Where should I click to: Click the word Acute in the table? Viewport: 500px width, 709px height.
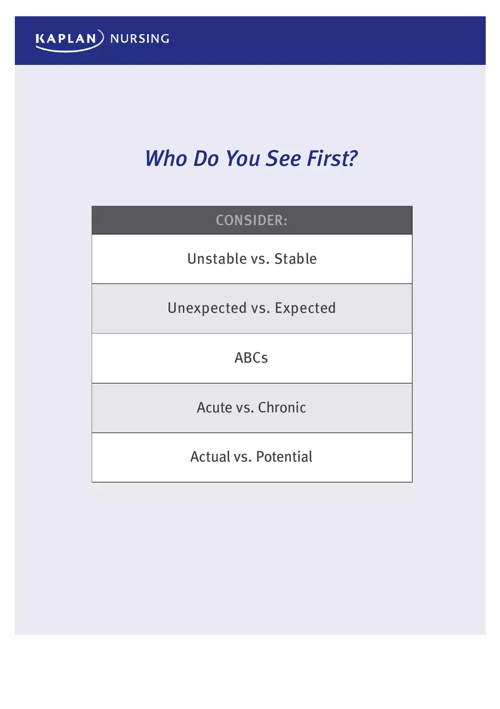(214, 408)
